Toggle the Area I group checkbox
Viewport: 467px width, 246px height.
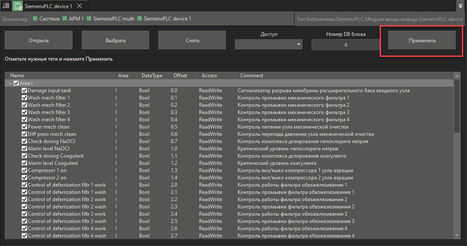(16, 83)
